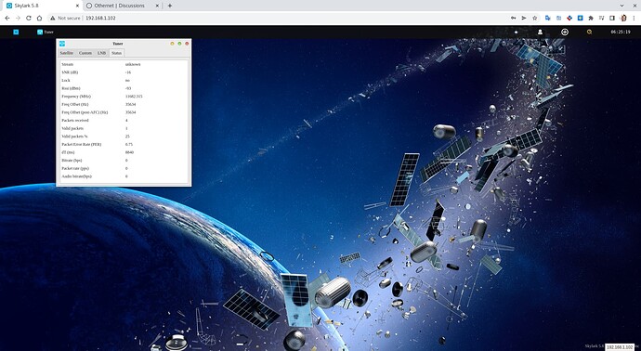Click the Packet Error Rate (PER) label
641x351 pixels.
pos(82,144)
